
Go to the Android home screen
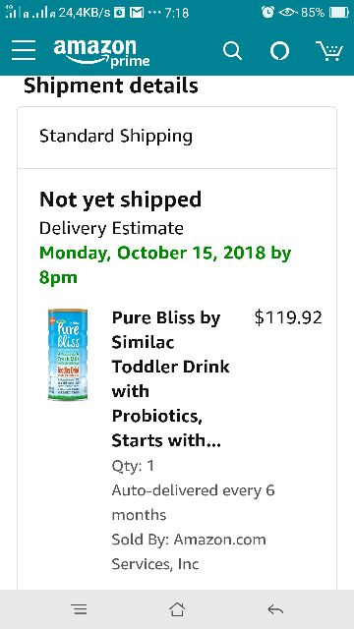click(x=177, y=609)
